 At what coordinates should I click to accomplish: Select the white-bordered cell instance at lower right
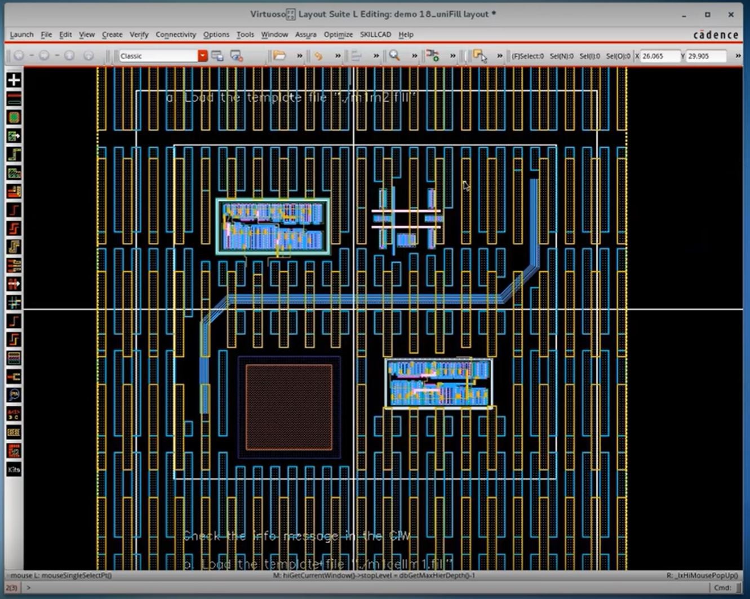[438, 383]
